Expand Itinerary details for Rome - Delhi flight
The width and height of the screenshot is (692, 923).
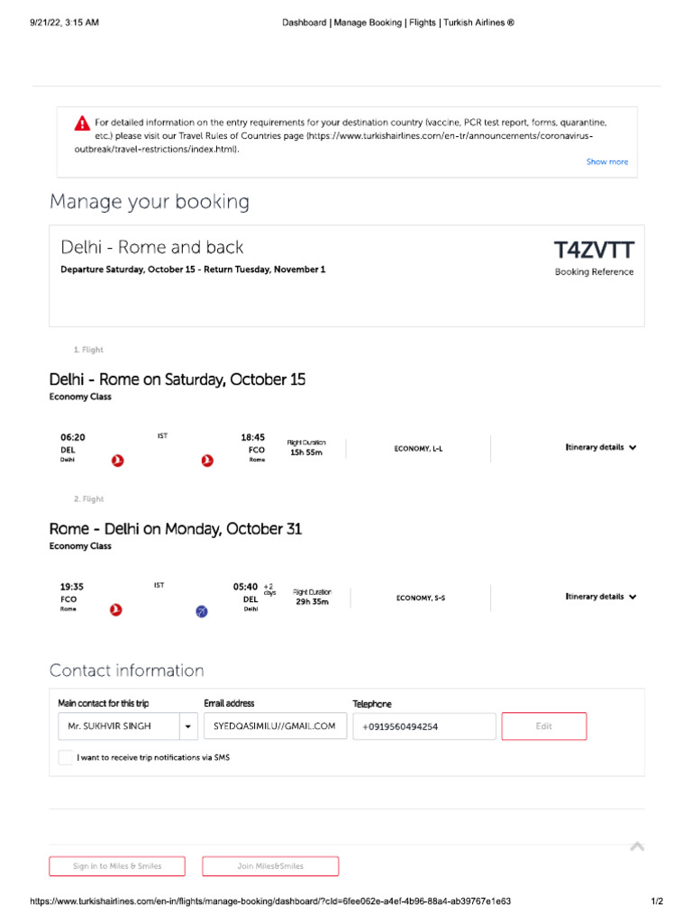coord(601,597)
